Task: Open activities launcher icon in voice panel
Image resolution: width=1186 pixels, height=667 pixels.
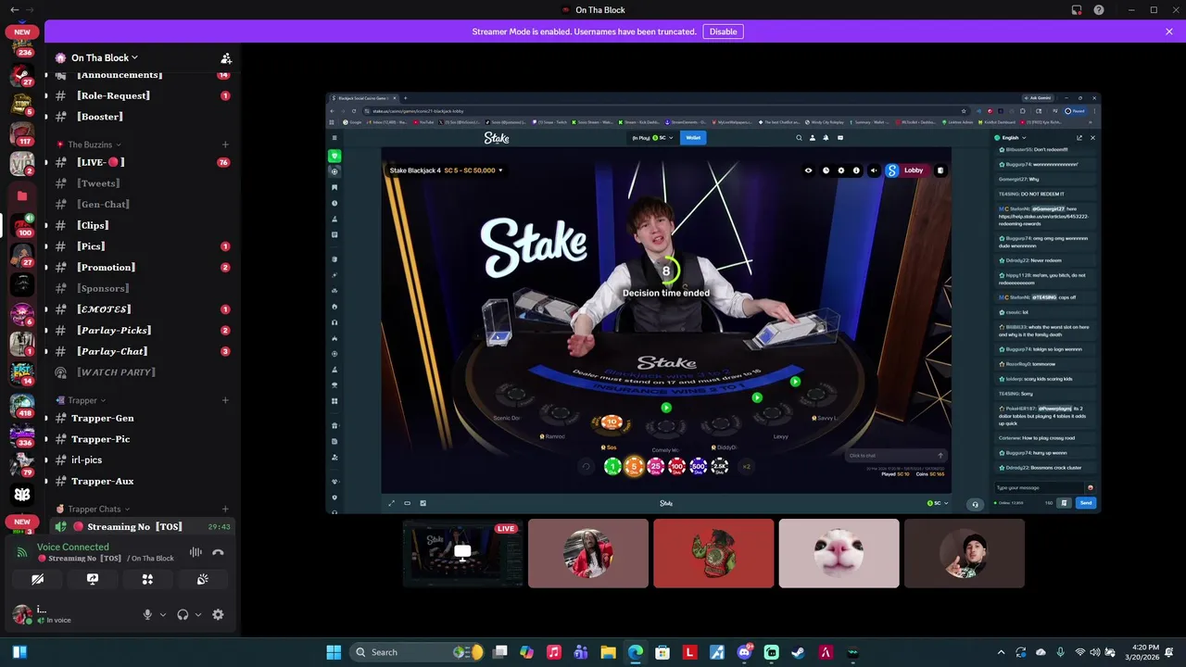Action: point(147,579)
